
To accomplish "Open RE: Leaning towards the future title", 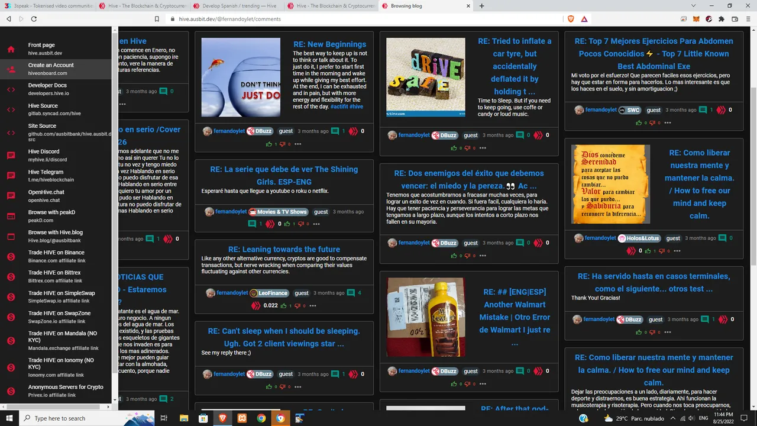I will point(284,249).
